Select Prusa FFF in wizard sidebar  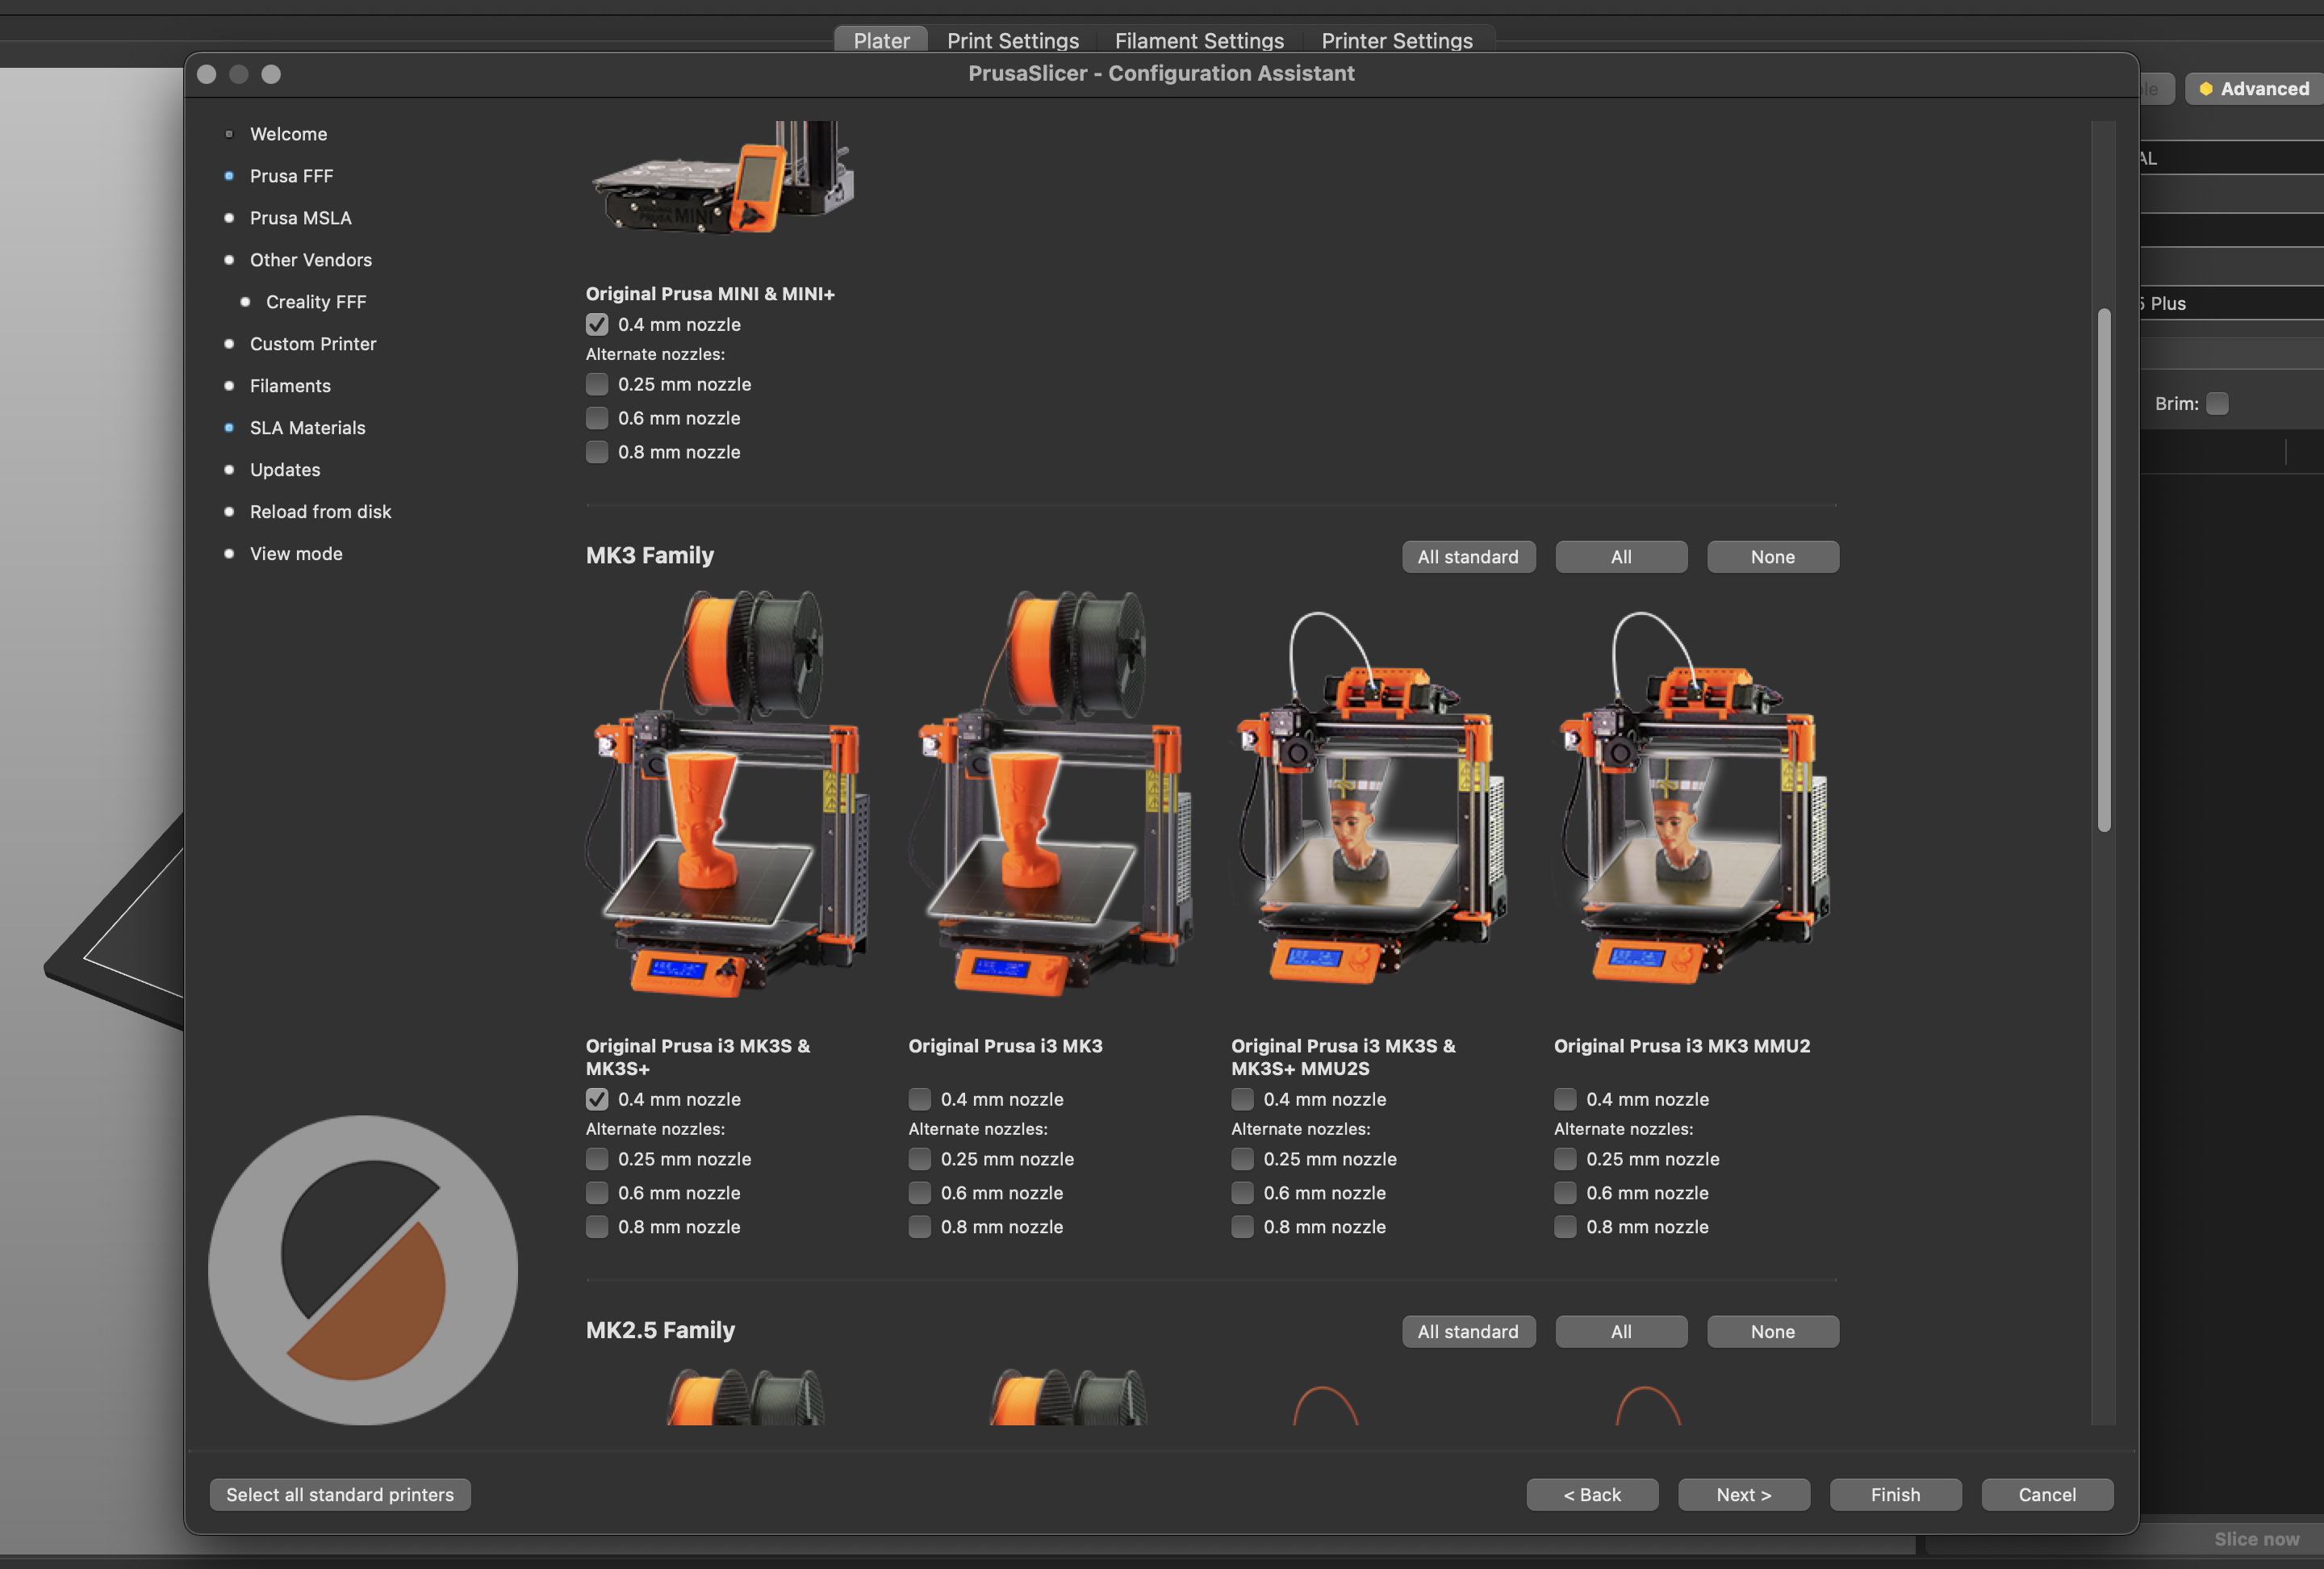[291, 176]
